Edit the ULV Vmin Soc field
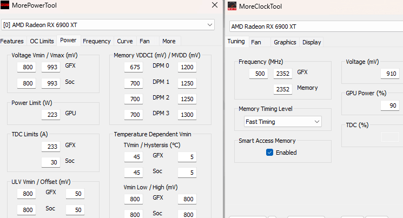Viewport: 403px width, 218px height. point(27,210)
